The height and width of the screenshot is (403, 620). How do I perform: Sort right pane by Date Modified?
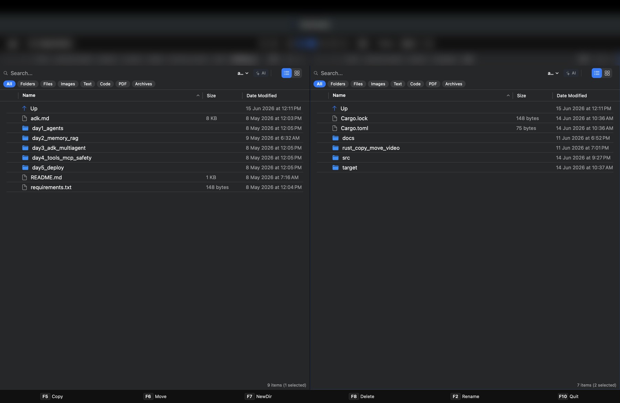[x=586, y=95]
